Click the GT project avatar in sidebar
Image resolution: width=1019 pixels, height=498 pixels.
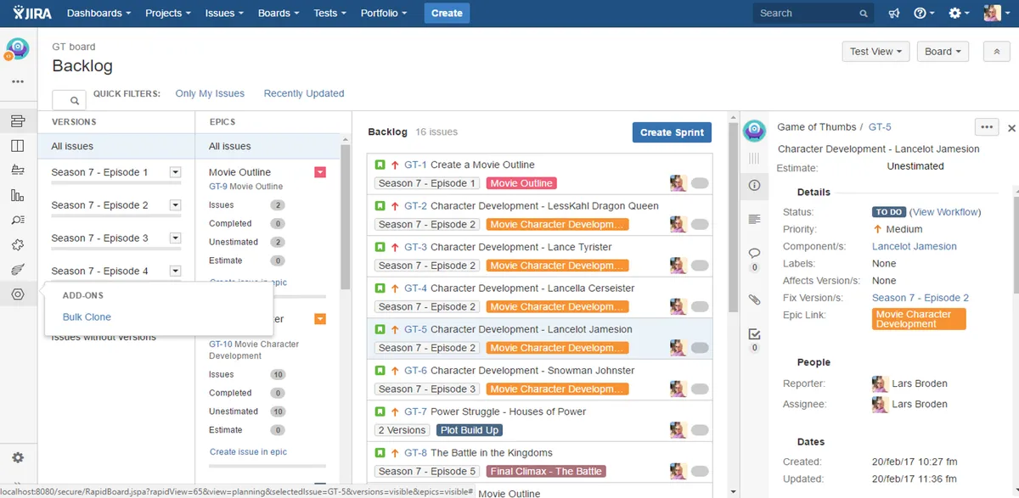pos(17,49)
